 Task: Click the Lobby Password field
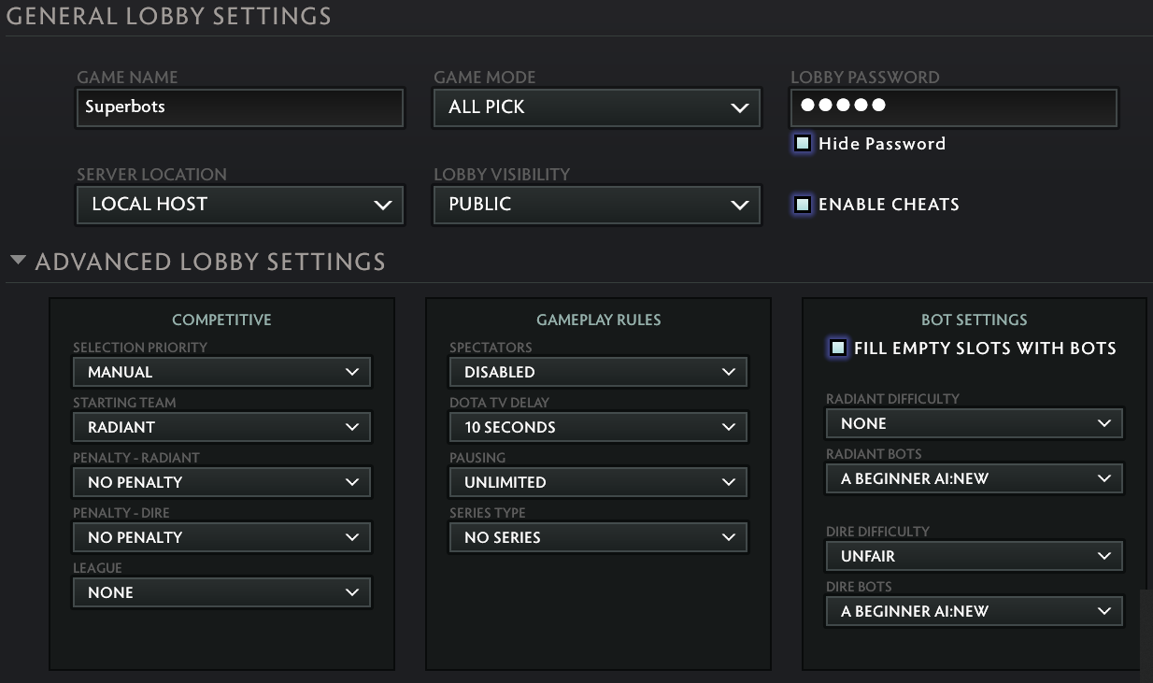pyautogui.click(x=953, y=107)
